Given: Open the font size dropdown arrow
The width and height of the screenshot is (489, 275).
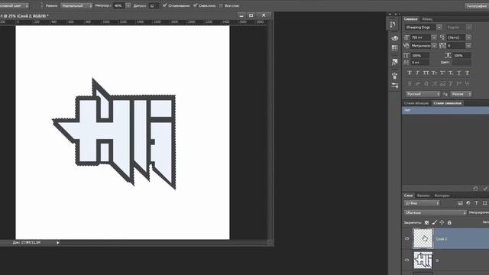Looking at the screenshot, I should coord(434,37).
